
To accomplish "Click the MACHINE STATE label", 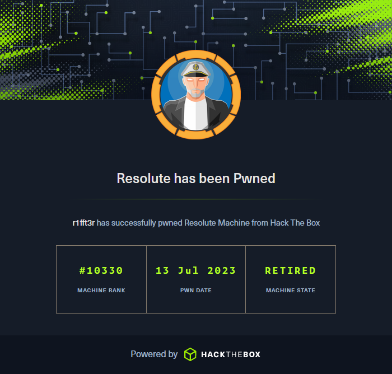I will tap(291, 290).
